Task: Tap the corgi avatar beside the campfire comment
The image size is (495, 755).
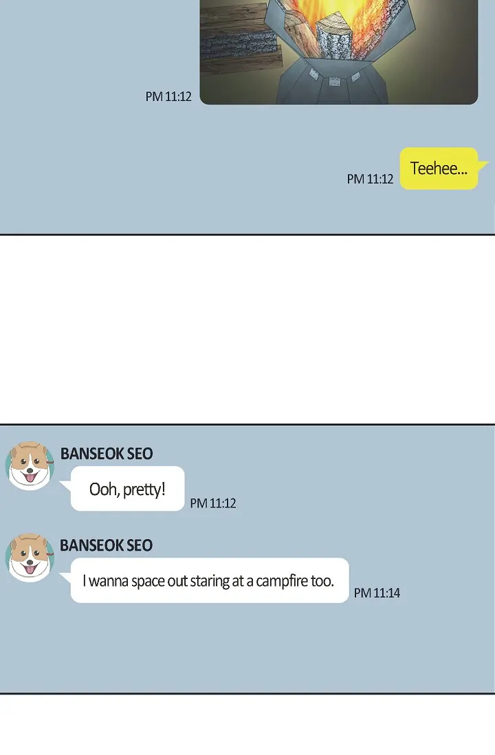Action: pos(30,557)
